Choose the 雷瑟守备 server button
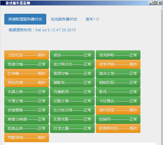 click(72, 73)
